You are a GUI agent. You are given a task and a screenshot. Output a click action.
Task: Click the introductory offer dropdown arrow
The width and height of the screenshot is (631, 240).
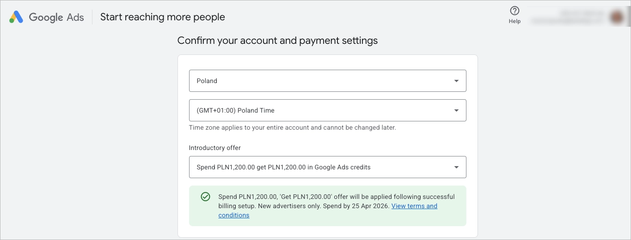[456, 167]
